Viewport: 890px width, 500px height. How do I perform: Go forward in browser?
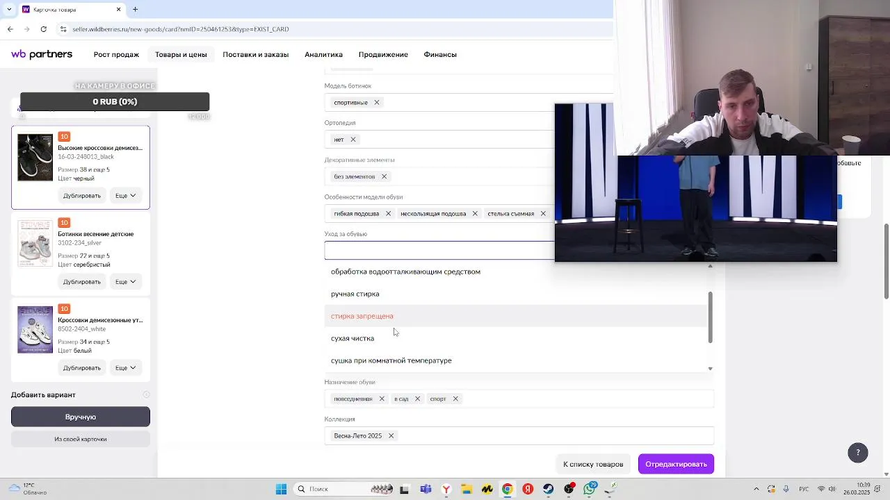(x=26, y=29)
